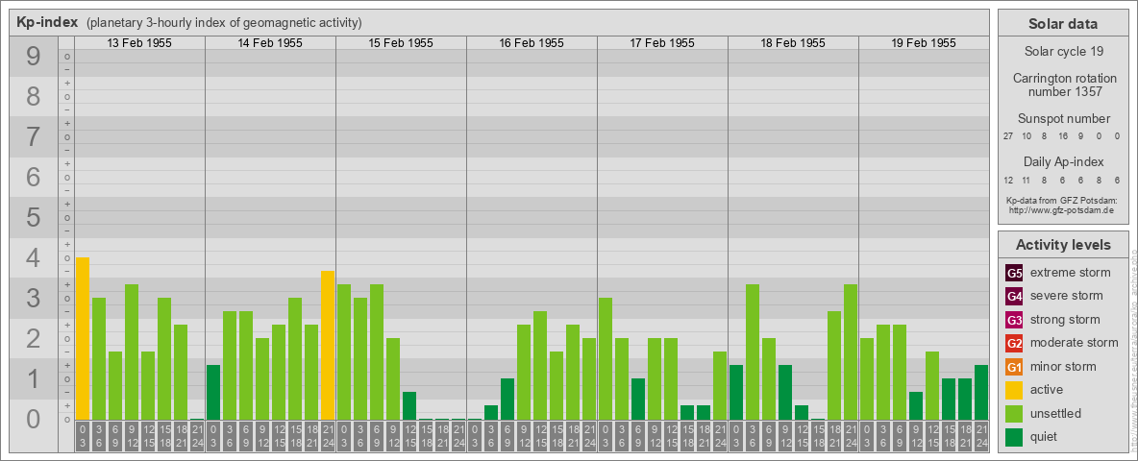Open the gfz-potsdam.de data source link
Screen dimensions: 1138x461
(1061, 209)
